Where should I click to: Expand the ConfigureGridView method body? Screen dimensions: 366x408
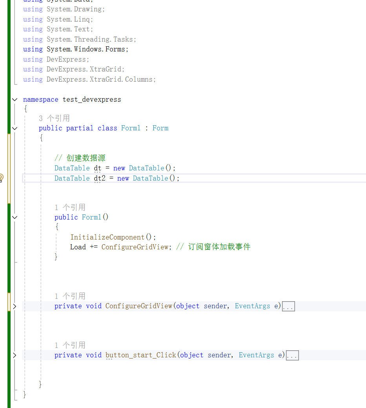pyautogui.click(x=15, y=306)
